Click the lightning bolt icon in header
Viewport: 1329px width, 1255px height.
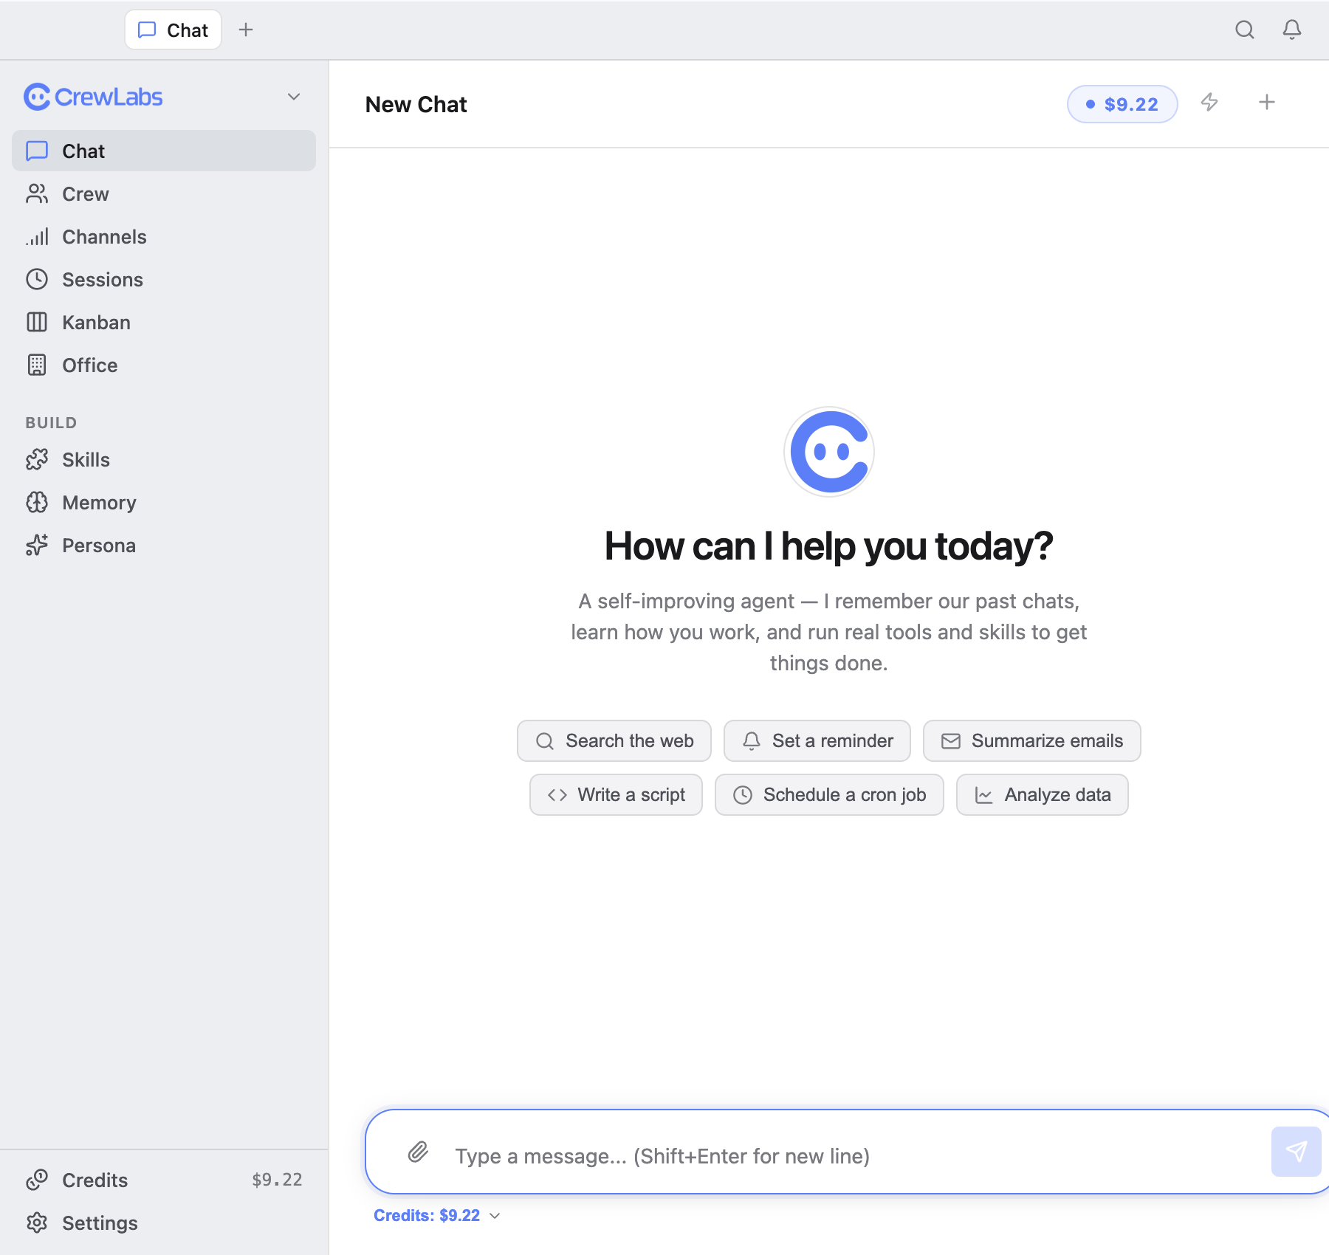[x=1209, y=102]
